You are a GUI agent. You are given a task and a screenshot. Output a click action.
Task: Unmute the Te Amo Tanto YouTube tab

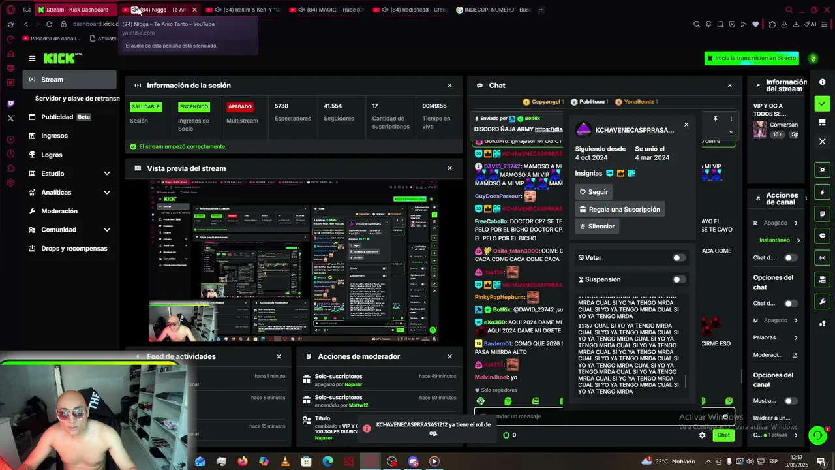pos(135,10)
